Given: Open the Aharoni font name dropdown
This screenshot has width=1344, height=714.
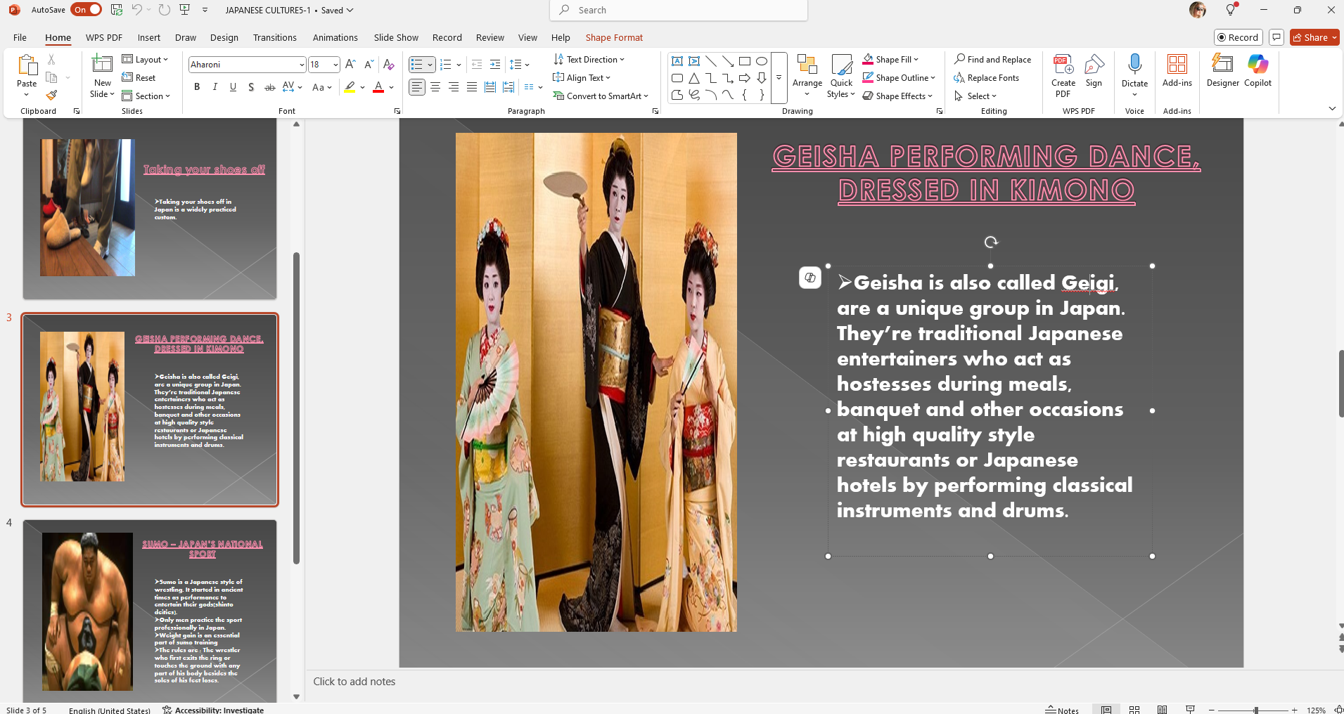Looking at the screenshot, I should pyautogui.click(x=302, y=65).
